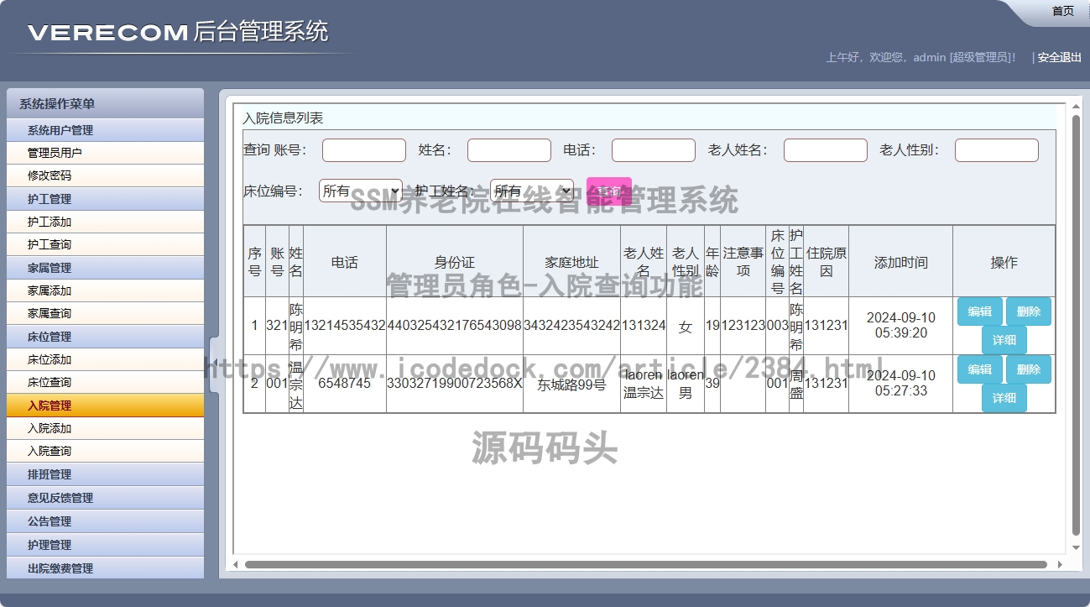Focus the 账号 search input
This screenshot has width=1090, height=607.
tap(364, 150)
